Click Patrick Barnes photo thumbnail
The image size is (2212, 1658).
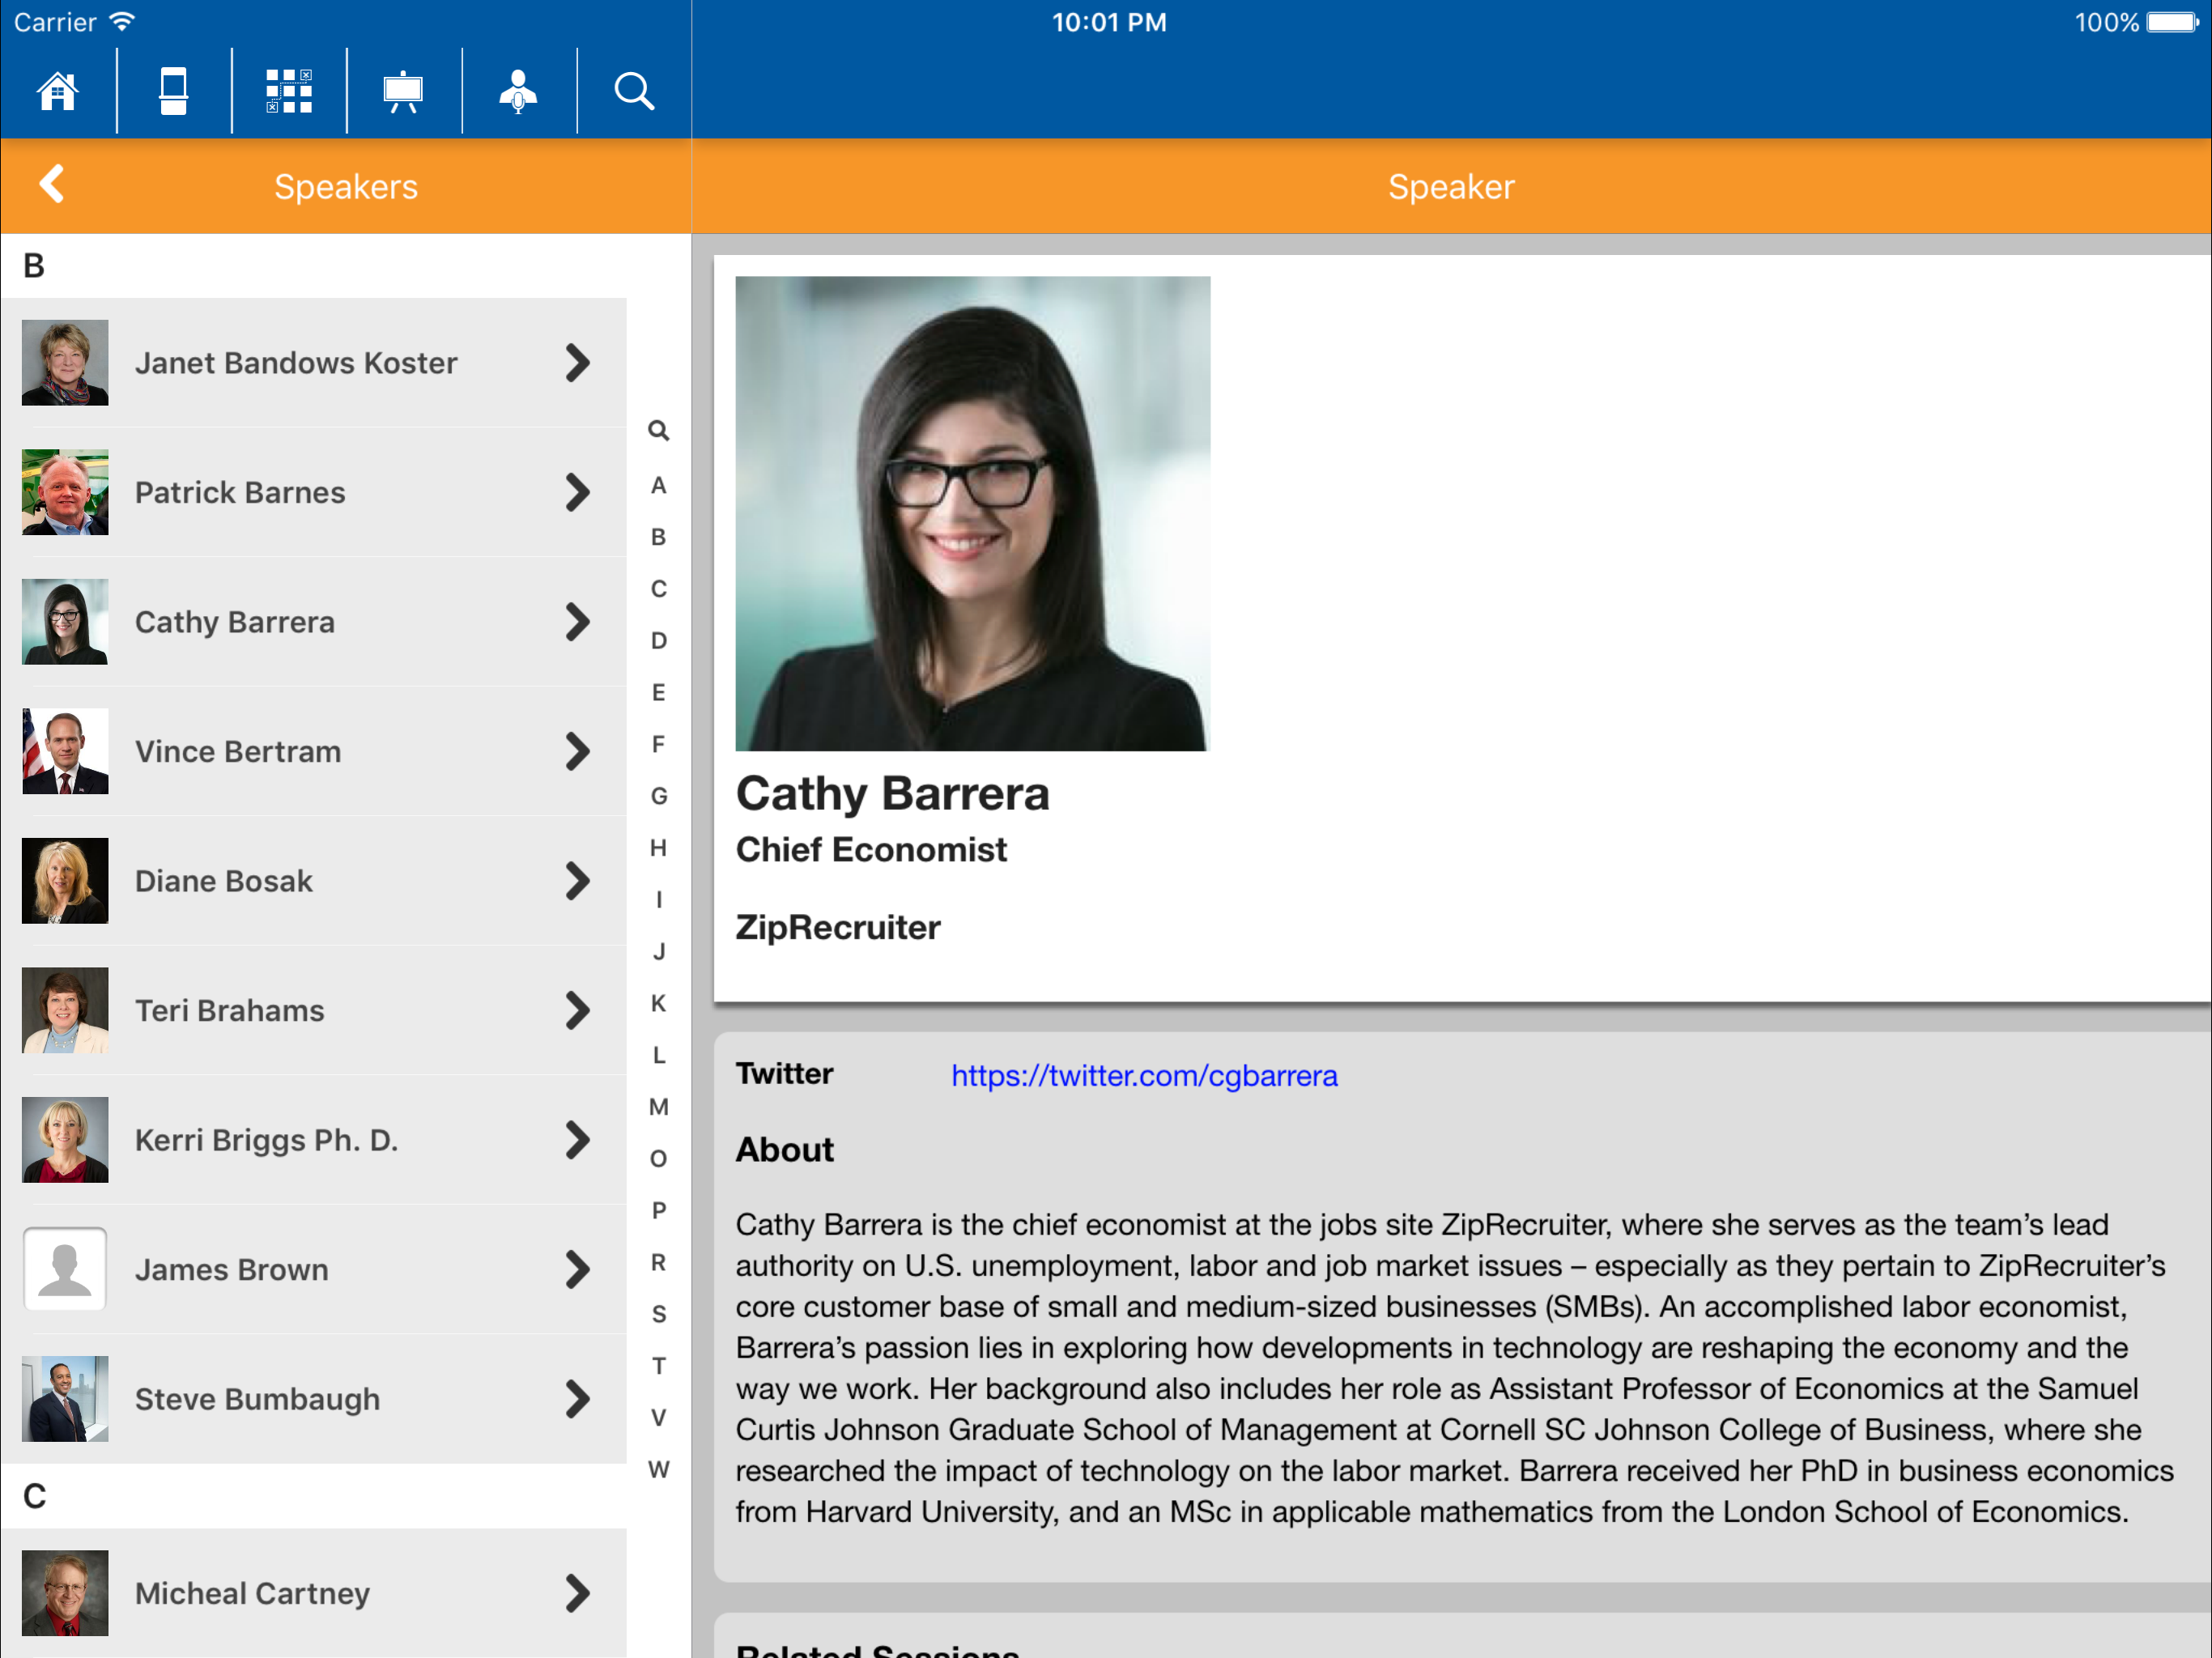(x=65, y=492)
